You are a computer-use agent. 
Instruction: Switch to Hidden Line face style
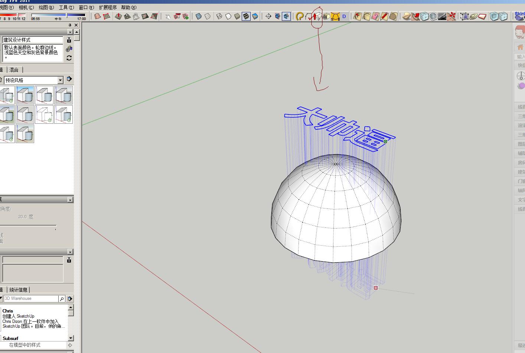(x=228, y=16)
